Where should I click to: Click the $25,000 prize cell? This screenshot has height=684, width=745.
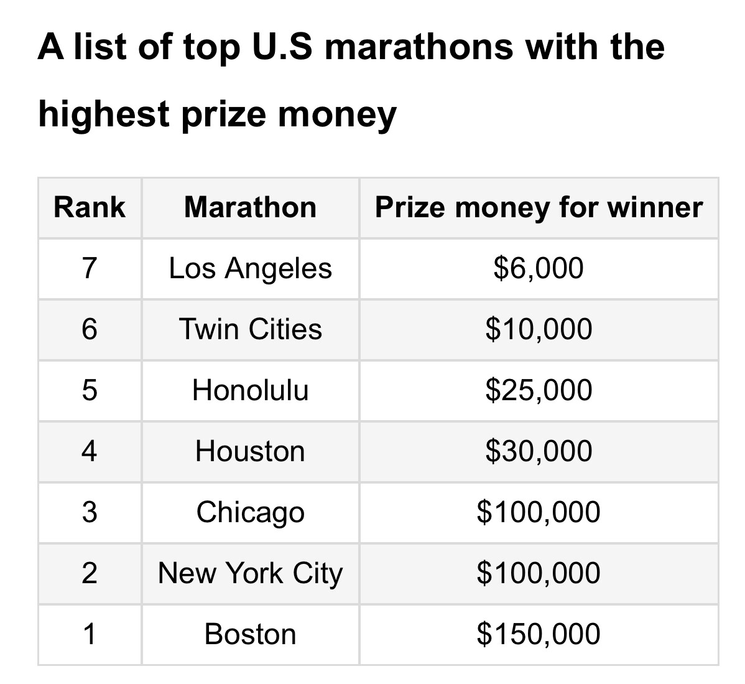(539, 390)
